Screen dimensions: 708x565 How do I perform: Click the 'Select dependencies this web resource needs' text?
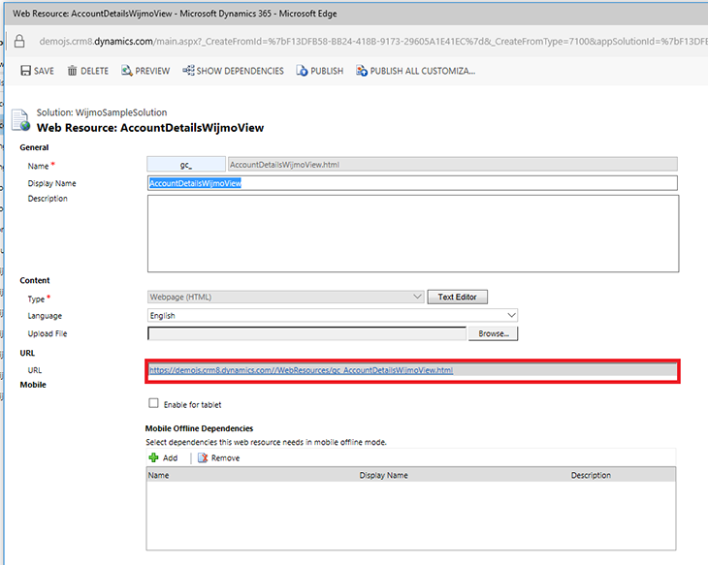click(266, 442)
